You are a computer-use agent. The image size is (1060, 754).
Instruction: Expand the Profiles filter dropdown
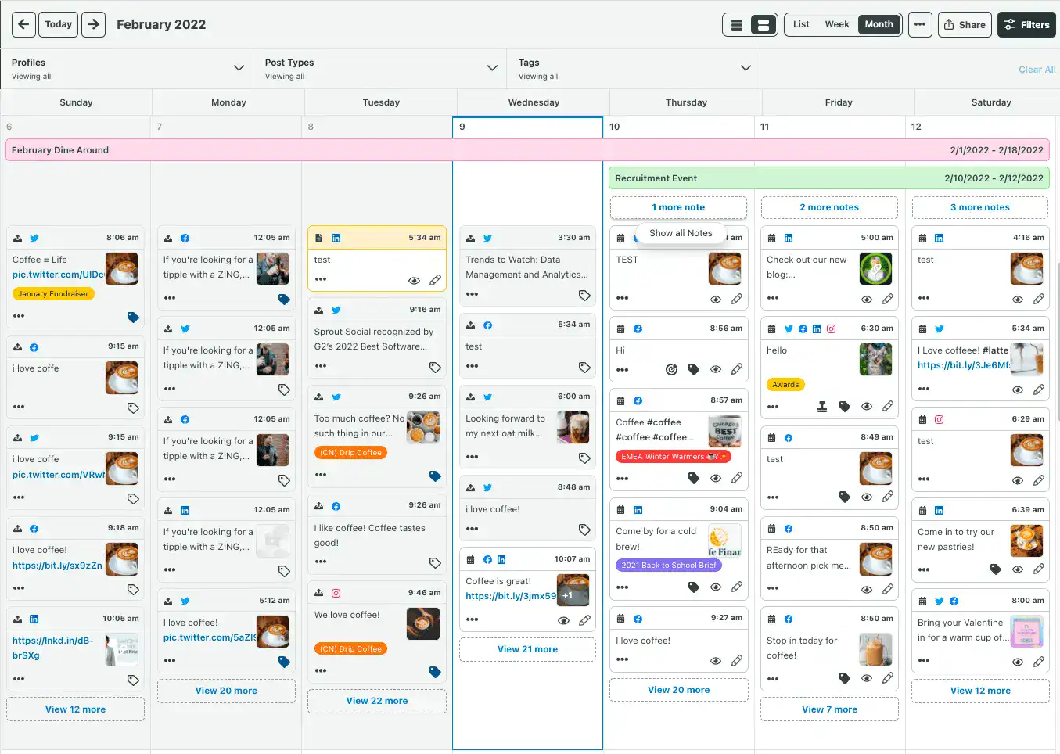239,68
